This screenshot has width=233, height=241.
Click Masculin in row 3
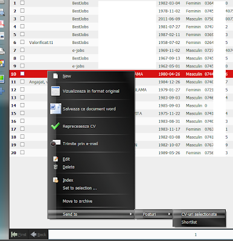194,19
